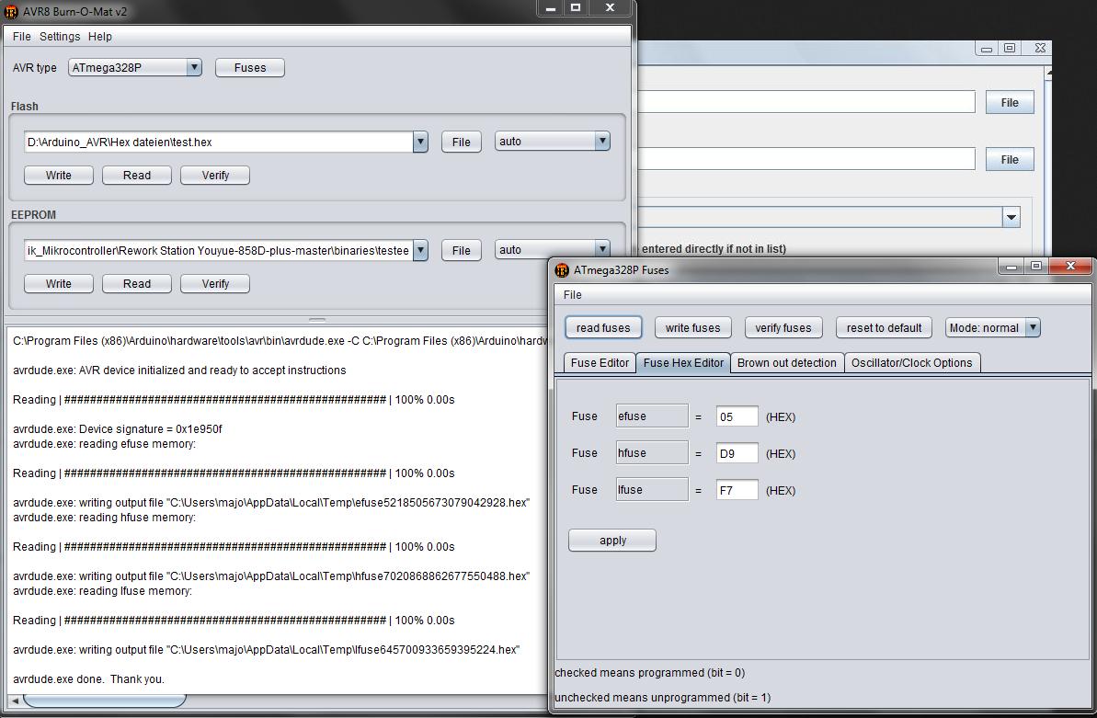
Task: Open the Oscillator/Clock Options tab
Action: pyautogui.click(x=911, y=362)
